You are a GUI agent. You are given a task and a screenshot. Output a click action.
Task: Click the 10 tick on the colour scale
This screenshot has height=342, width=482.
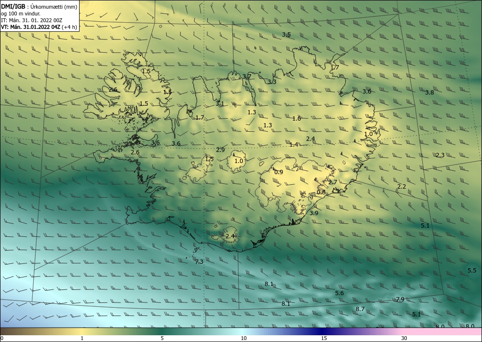(243, 338)
